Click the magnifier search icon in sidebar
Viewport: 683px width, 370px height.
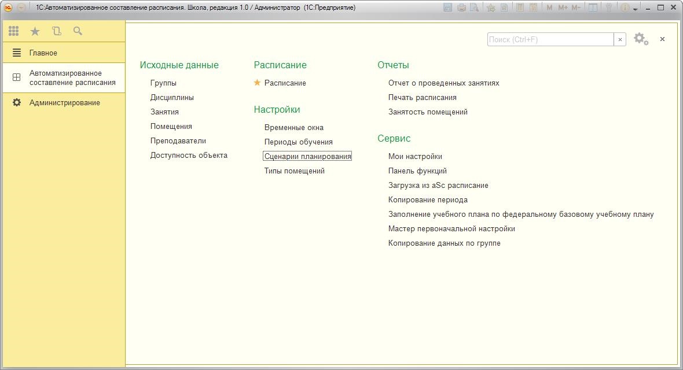[x=78, y=31]
